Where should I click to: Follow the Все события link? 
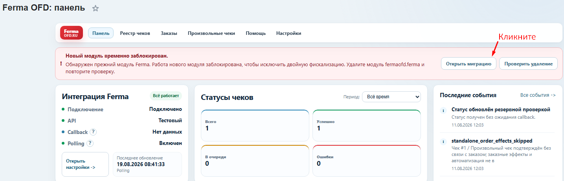(538, 95)
